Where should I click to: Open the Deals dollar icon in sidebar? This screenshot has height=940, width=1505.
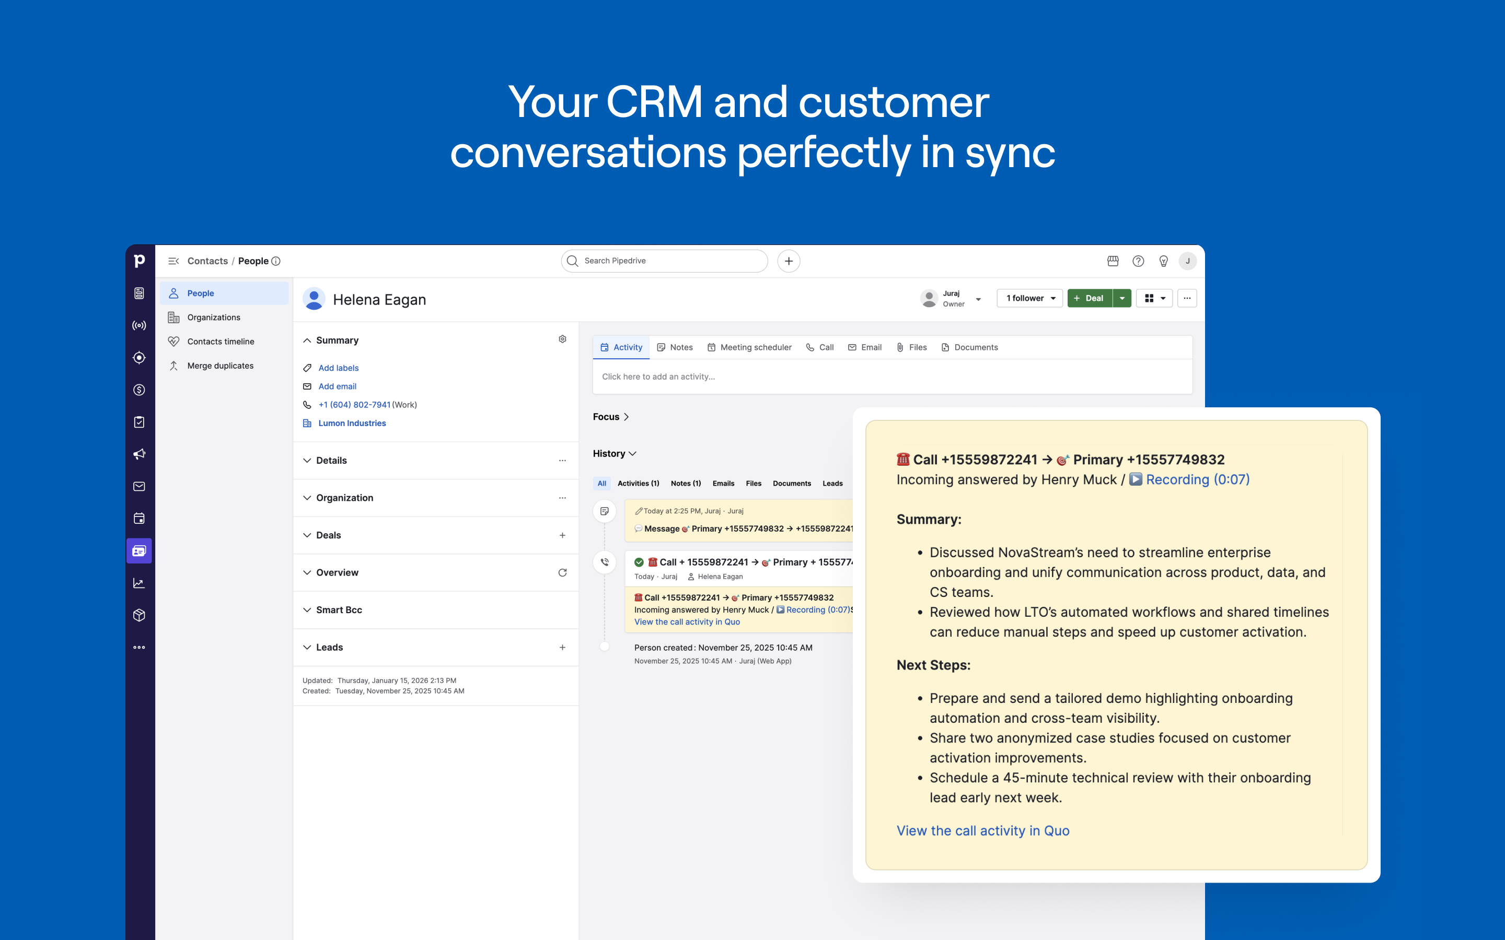point(140,390)
